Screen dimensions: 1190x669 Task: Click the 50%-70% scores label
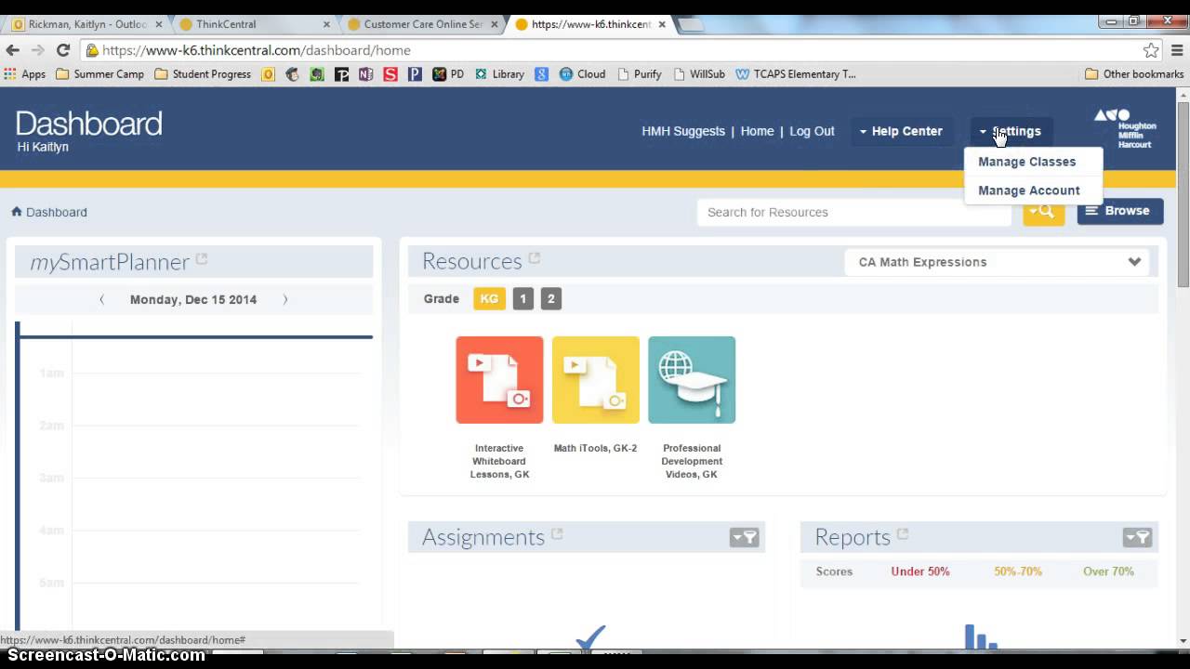tap(1018, 571)
